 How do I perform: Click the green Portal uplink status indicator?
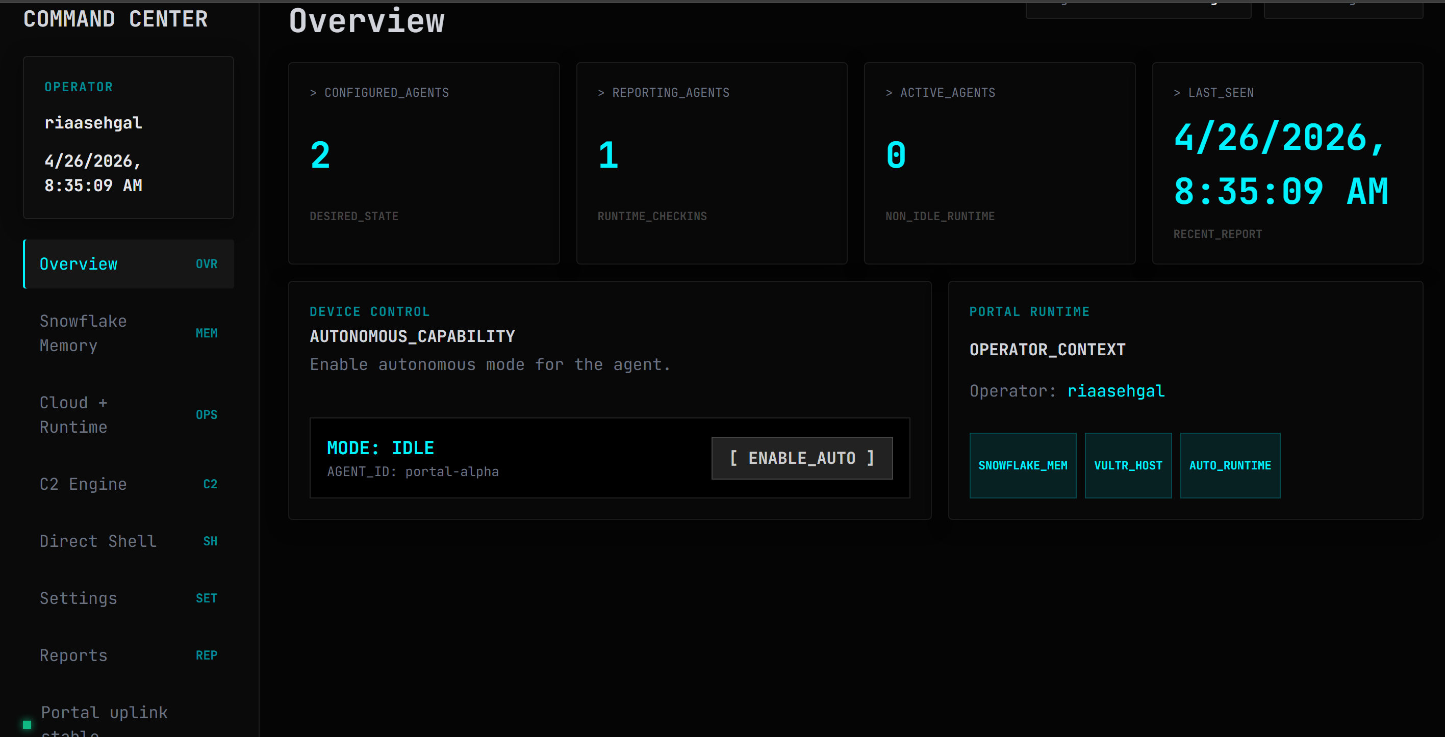click(27, 725)
